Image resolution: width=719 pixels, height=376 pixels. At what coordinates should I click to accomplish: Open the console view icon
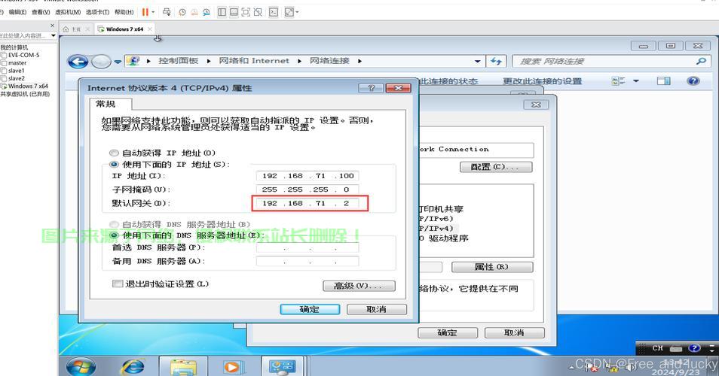coord(274,12)
